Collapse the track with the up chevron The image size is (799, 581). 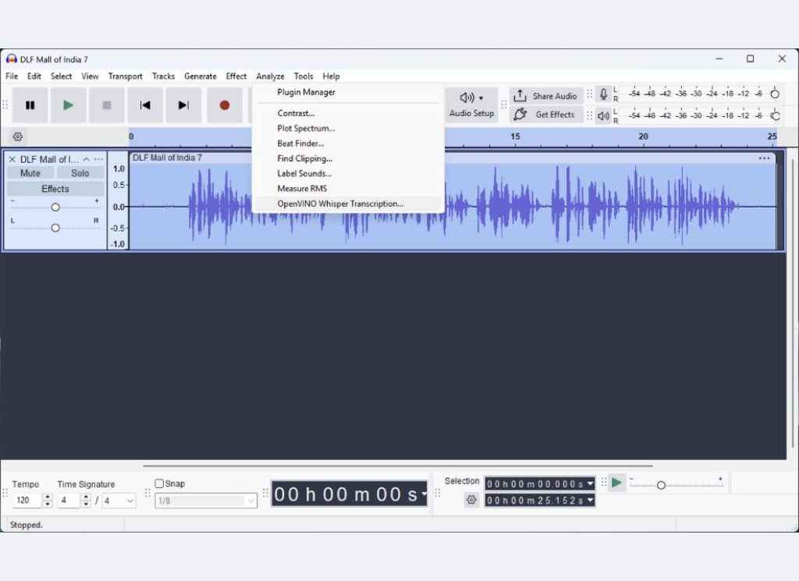point(86,159)
